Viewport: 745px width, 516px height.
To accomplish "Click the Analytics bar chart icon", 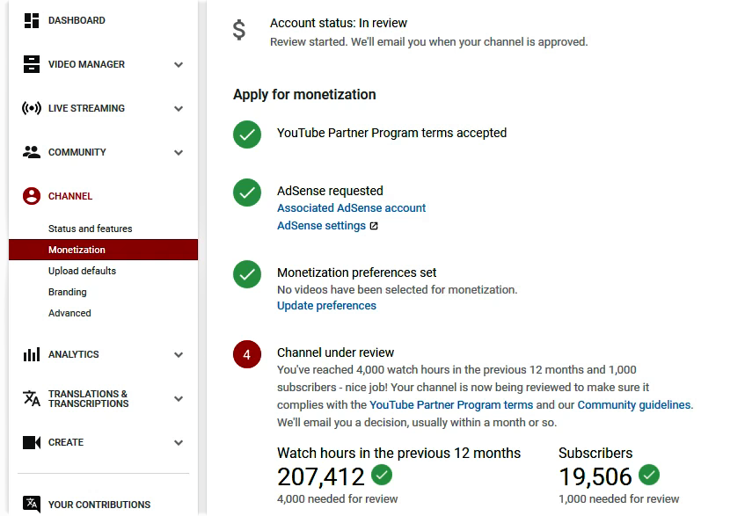I will (x=32, y=354).
